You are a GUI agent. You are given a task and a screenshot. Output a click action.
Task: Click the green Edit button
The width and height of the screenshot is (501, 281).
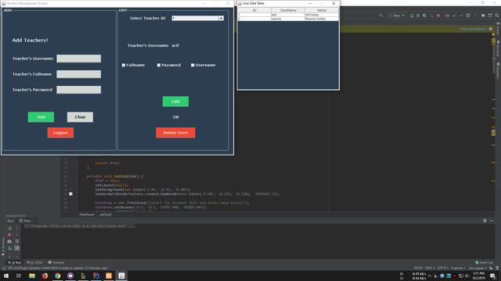(x=175, y=101)
